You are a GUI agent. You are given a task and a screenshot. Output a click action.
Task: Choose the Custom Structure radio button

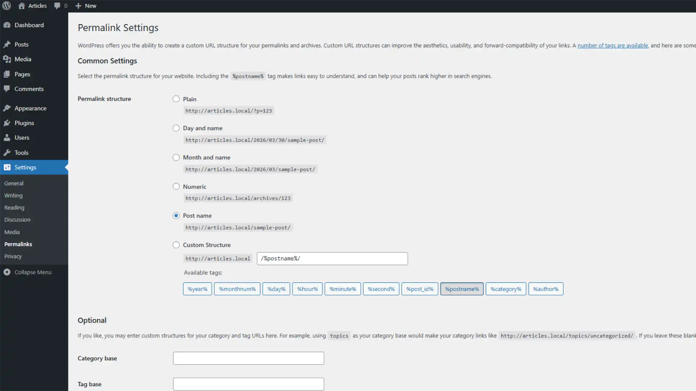pos(176,245)
